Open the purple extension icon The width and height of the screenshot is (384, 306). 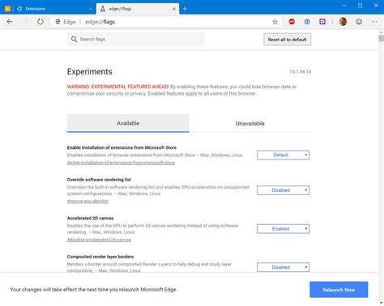tap(322, 22)
